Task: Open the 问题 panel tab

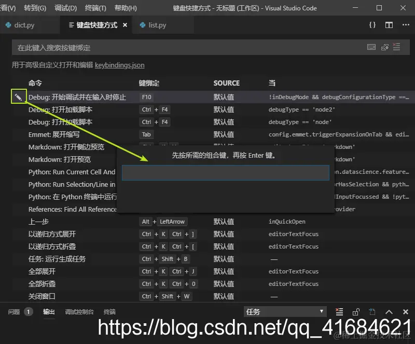Action: [x=14, y=312]
